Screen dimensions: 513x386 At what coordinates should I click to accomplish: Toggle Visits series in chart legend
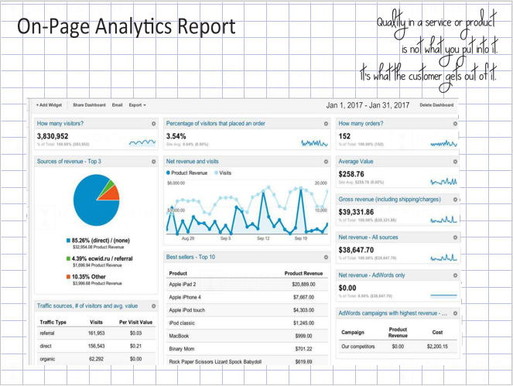(x=223, y=173)
